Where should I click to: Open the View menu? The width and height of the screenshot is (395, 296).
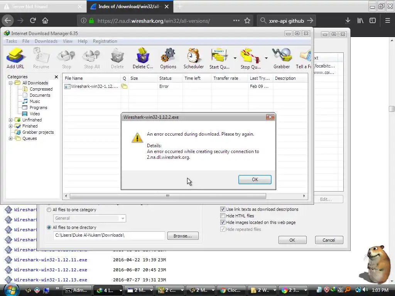(x=68, y=41)
